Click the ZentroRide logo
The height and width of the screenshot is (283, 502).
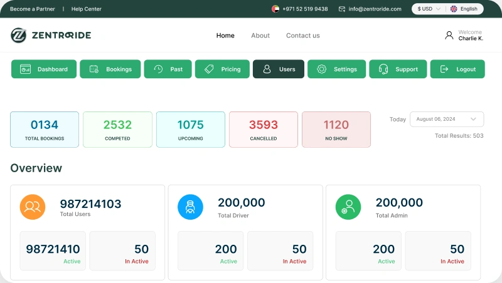[51, 35]
